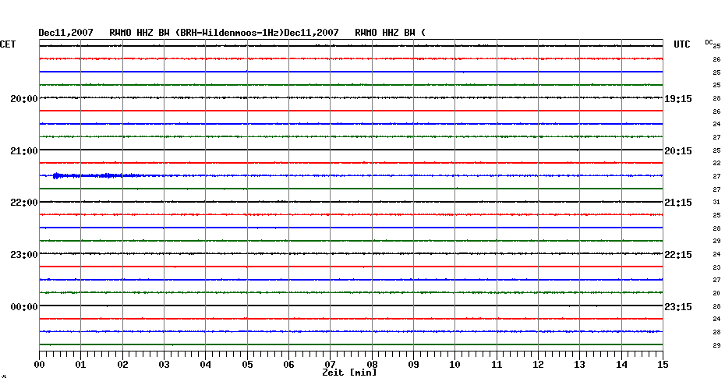The width and height of the screenshot is (725, 385).
Task: Click the 23:15 UTC time label
Action: point(678,307)
